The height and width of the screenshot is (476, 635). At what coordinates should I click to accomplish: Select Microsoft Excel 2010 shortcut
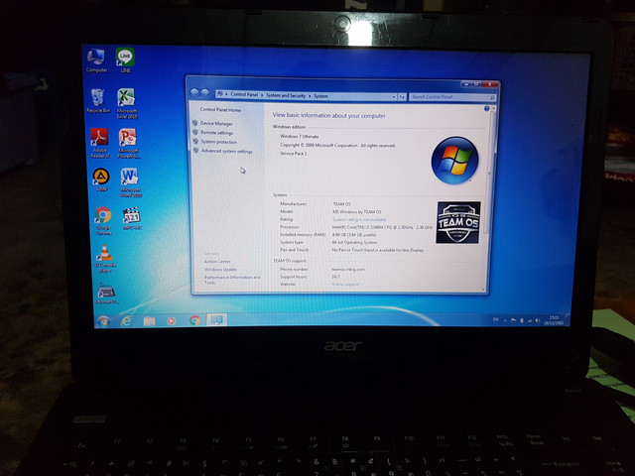click(x=127, y=103)
